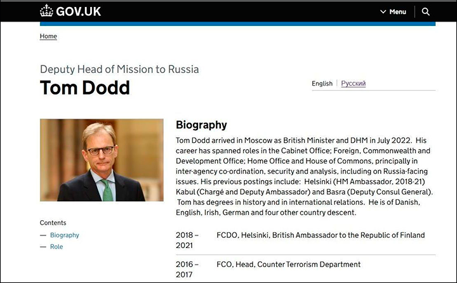Screen dimensions: 457x283
Task: Open the search magnifier icon
Action: coord(426,11)
